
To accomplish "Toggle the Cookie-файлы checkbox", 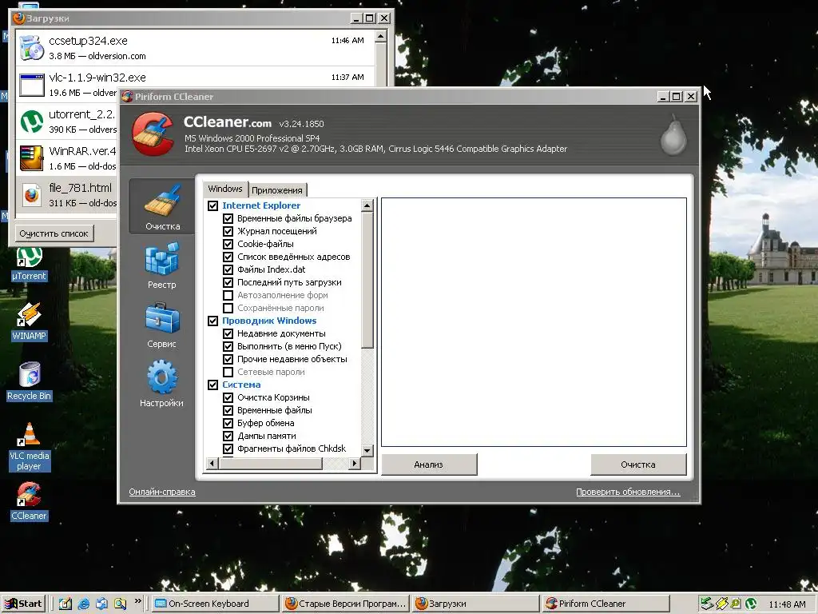I will pos(228,244).
